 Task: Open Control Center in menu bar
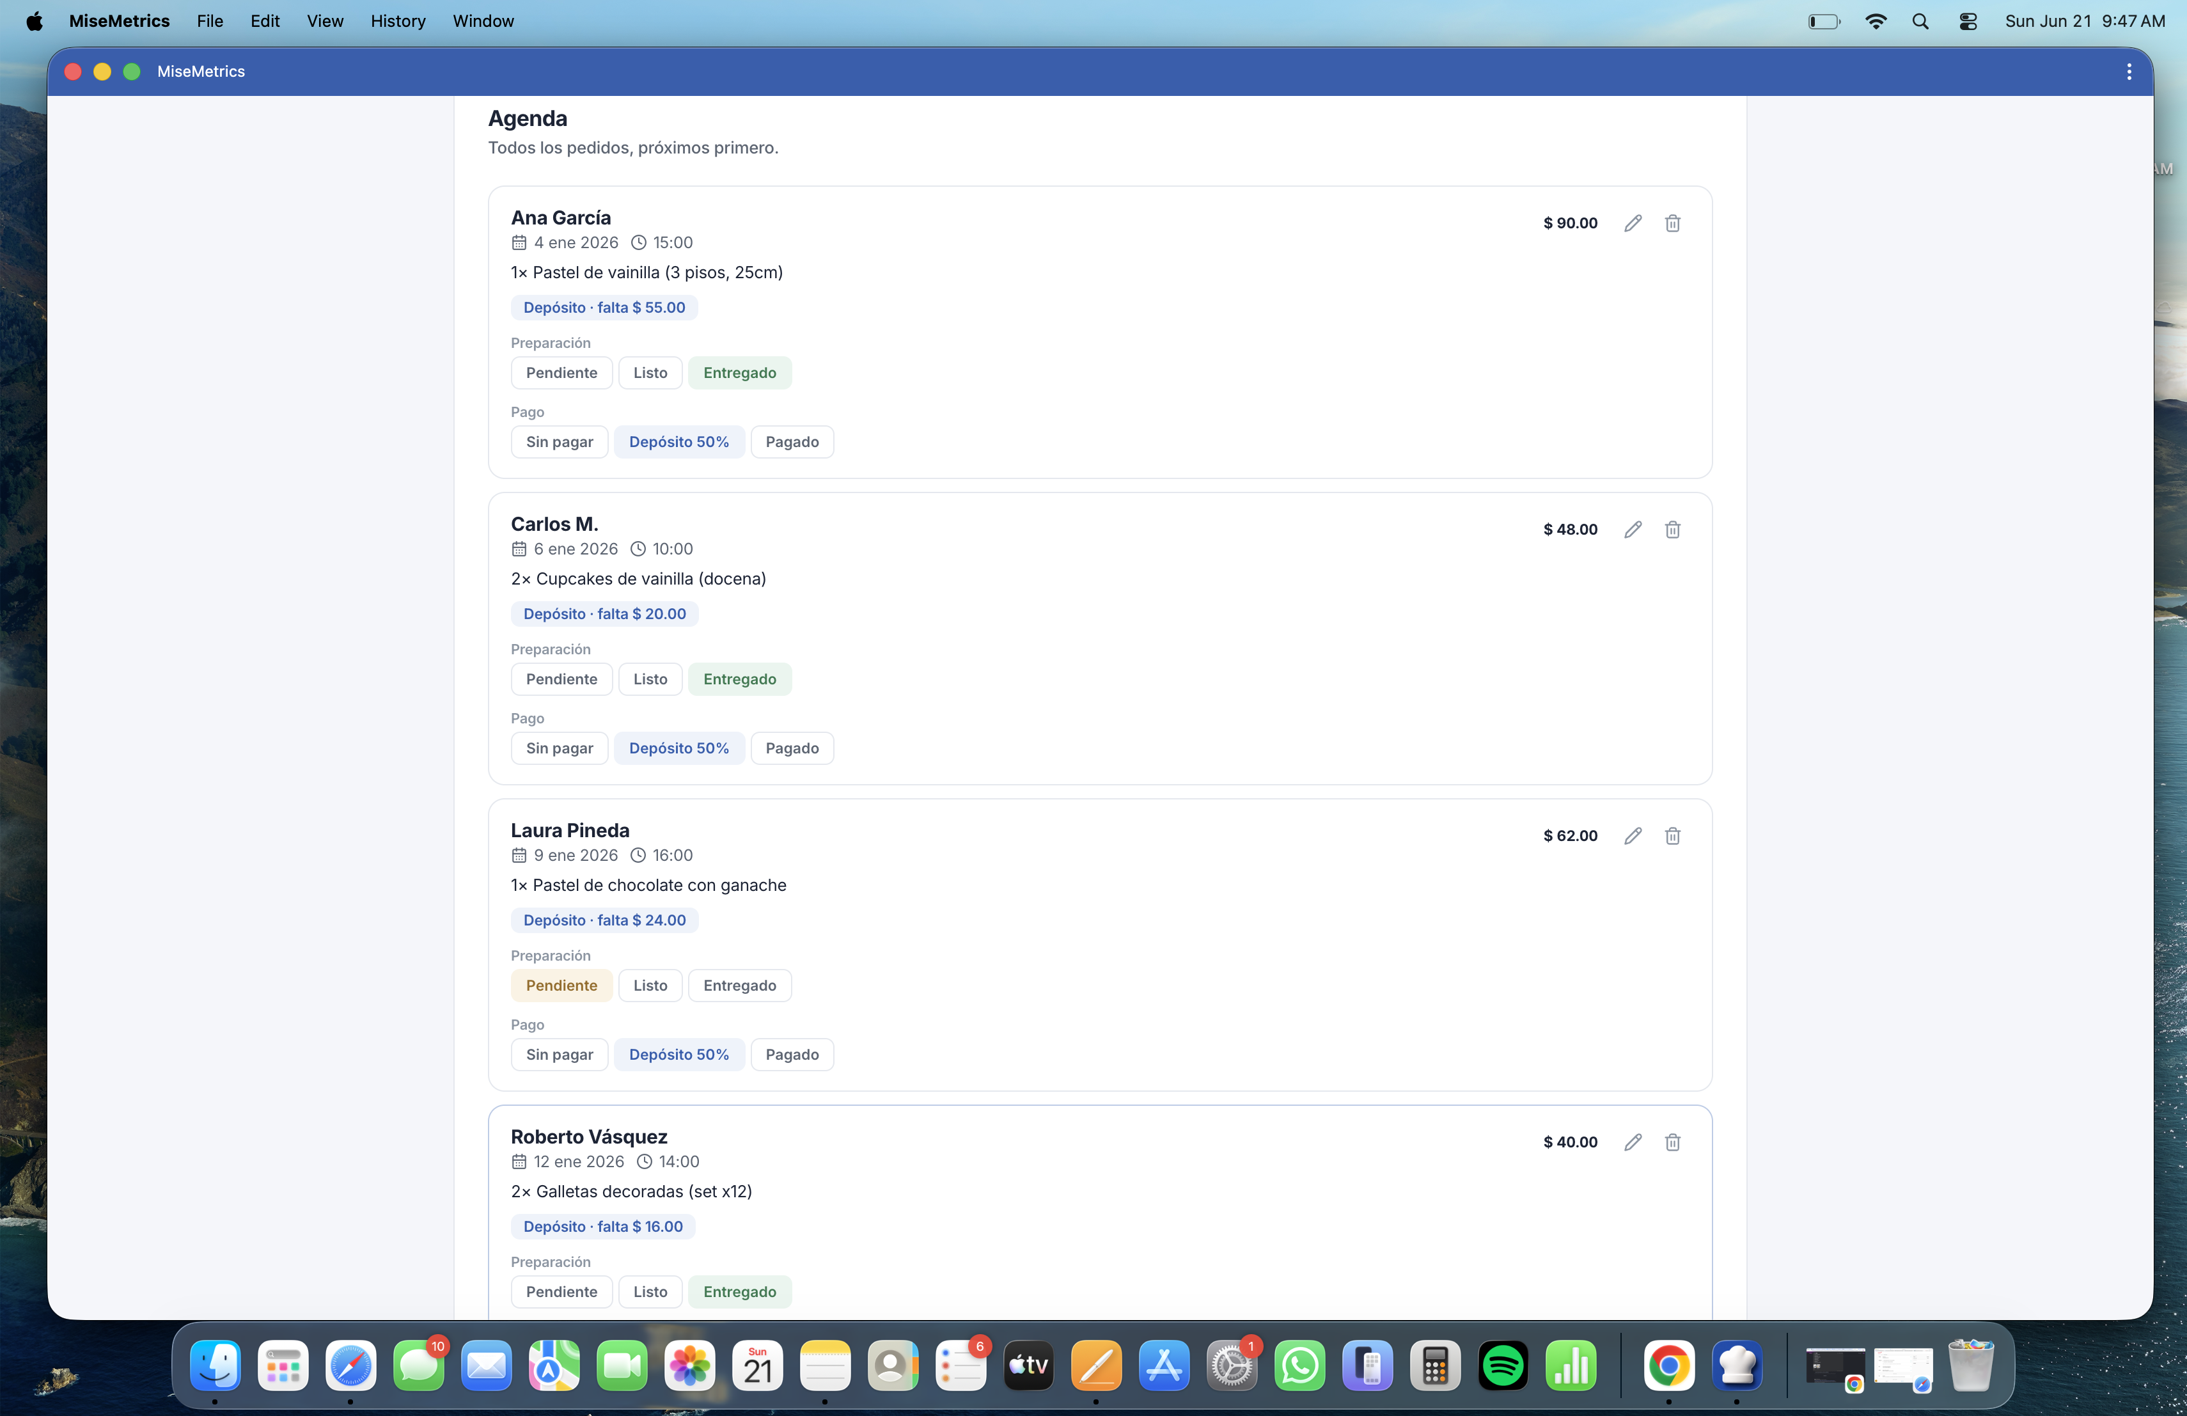tap(1968, 21)
